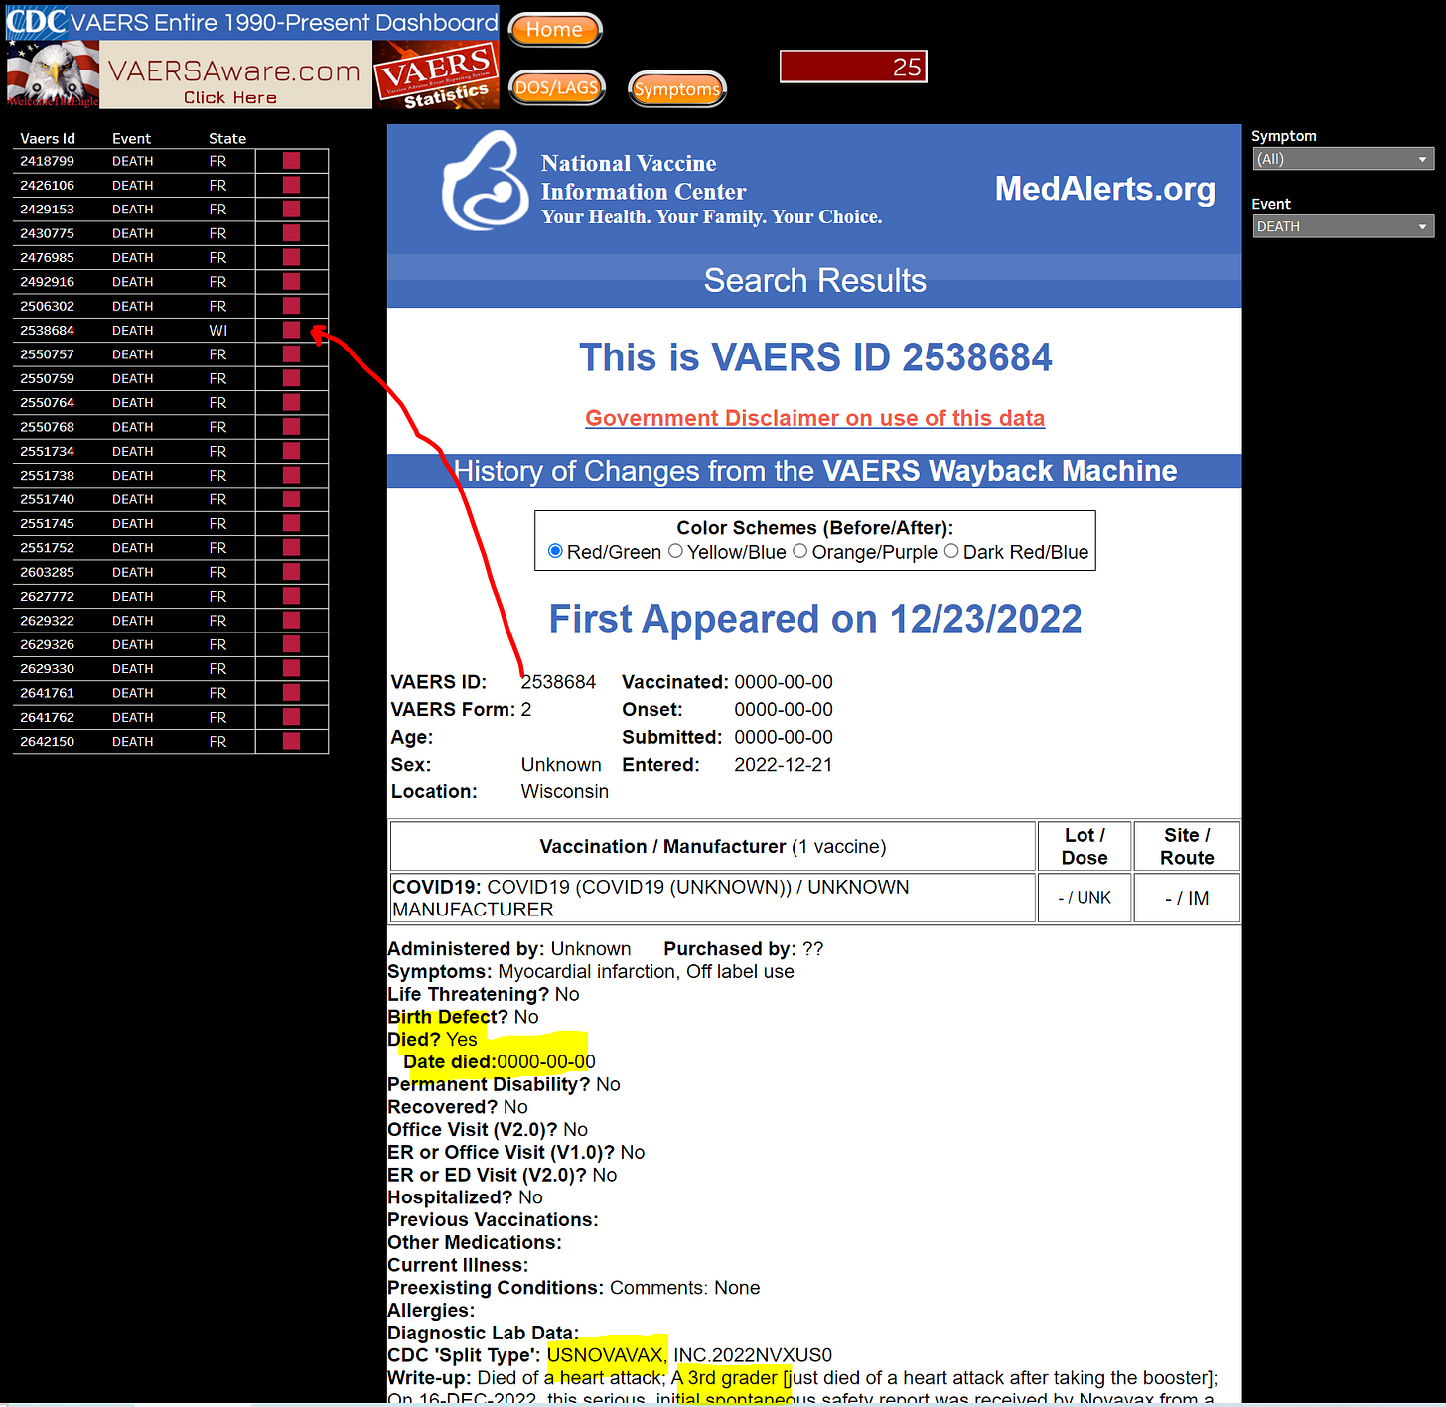This screenshot has height=1407, width=1446.
Task: Click the CDC logo in dashboard title
Action: click(x=37, y=21)
